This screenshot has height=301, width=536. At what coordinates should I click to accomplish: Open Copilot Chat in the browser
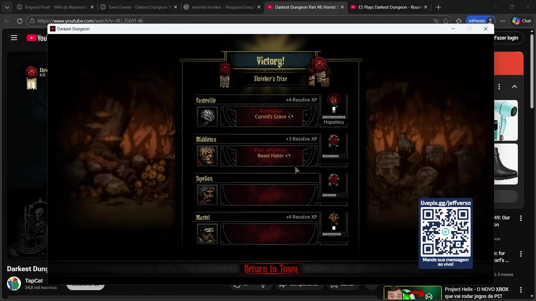coord(522,21)
